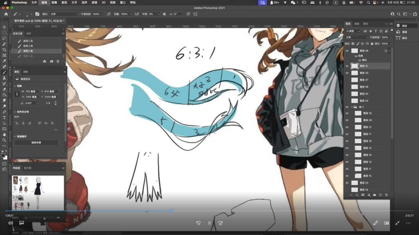The height and width of the screenshot is (235, 419).
Task: Select the Brush tool in toolbar
Action: click(4, 72)
